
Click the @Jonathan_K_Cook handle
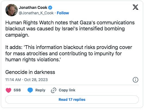[x=36, y=13]
